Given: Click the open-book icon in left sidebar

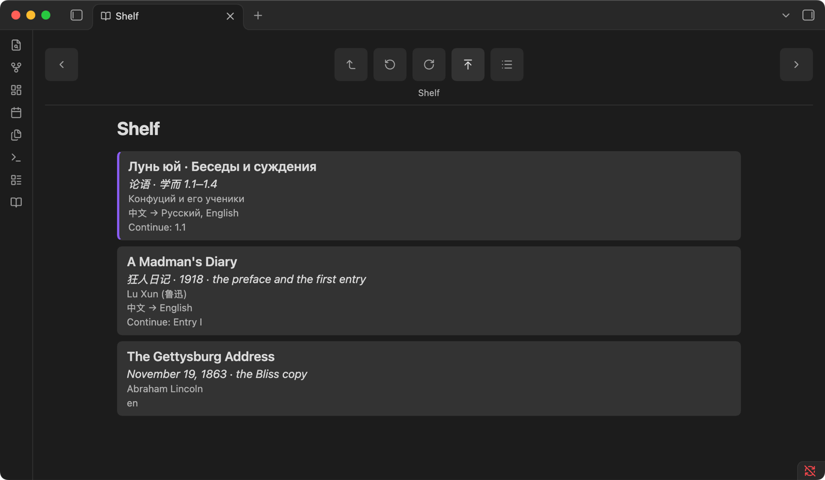Looking at the screenshot, I should pyautogui.click(x=16, y=203).
